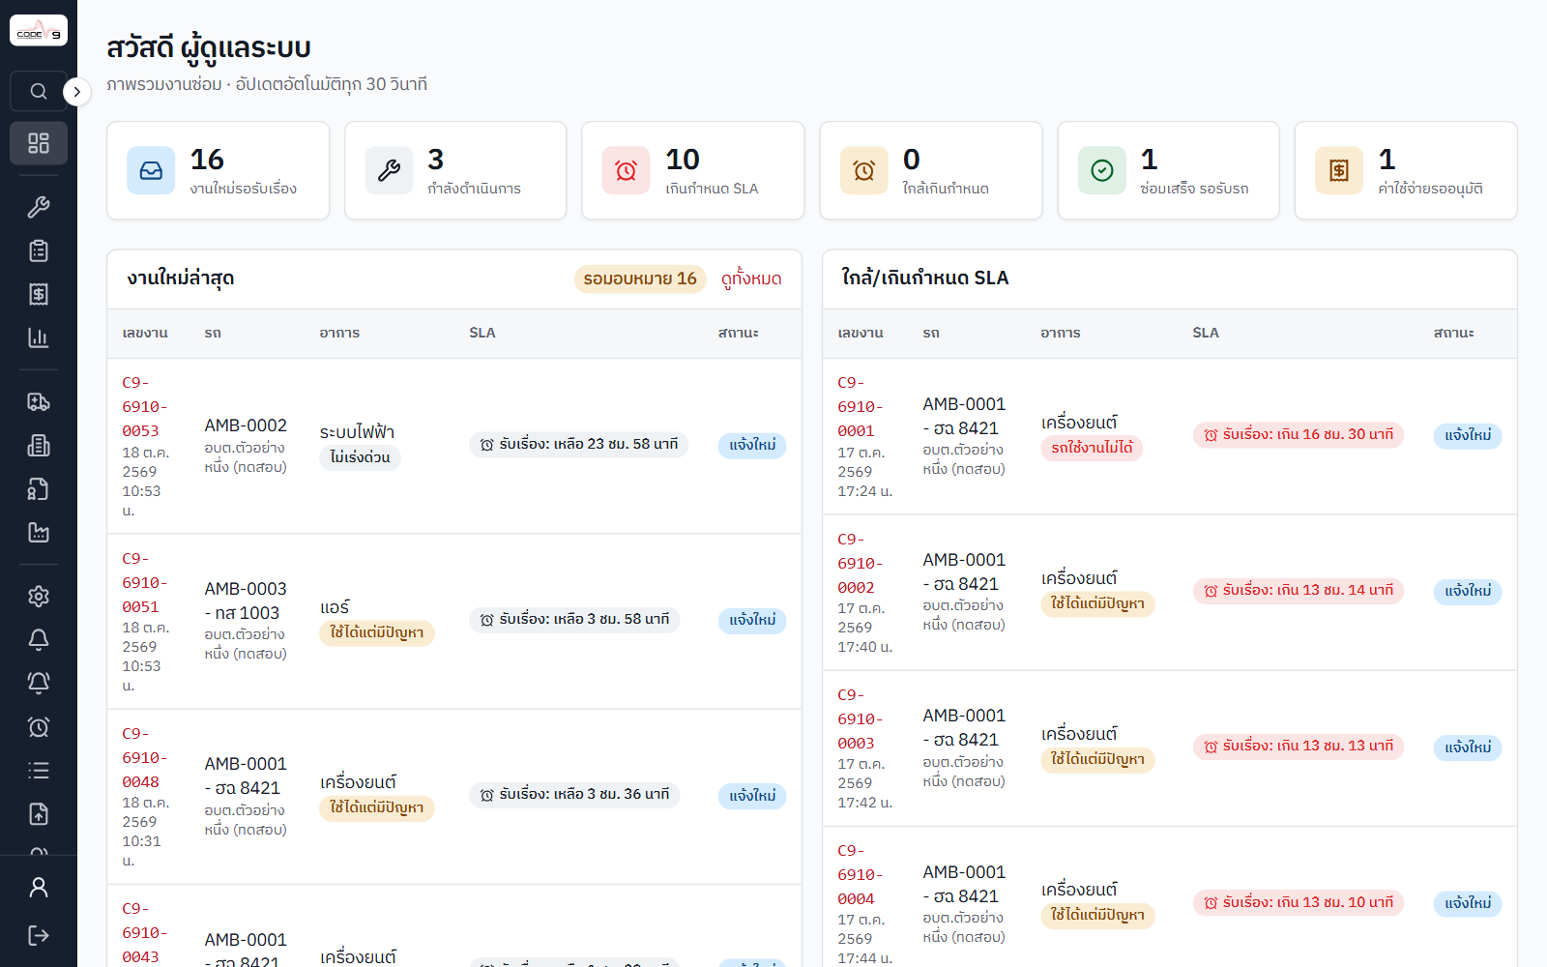Open job C9-6910-0003 in SLA panel

coord(861,719)
